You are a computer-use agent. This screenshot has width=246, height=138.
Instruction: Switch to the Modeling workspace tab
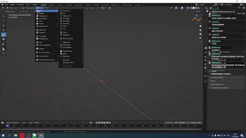click(51, 5)
